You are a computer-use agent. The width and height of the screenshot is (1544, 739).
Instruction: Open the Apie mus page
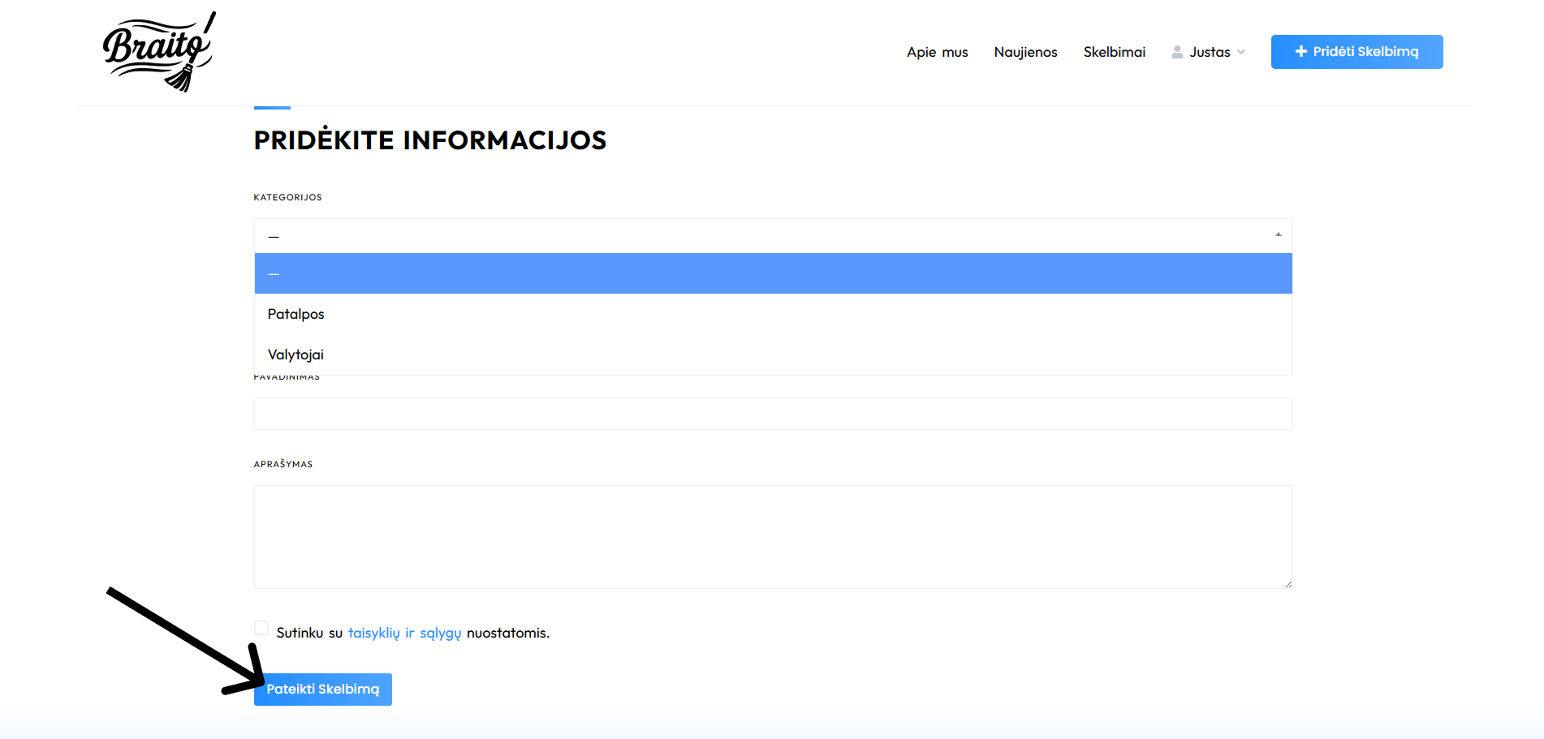tap(937, 52)
